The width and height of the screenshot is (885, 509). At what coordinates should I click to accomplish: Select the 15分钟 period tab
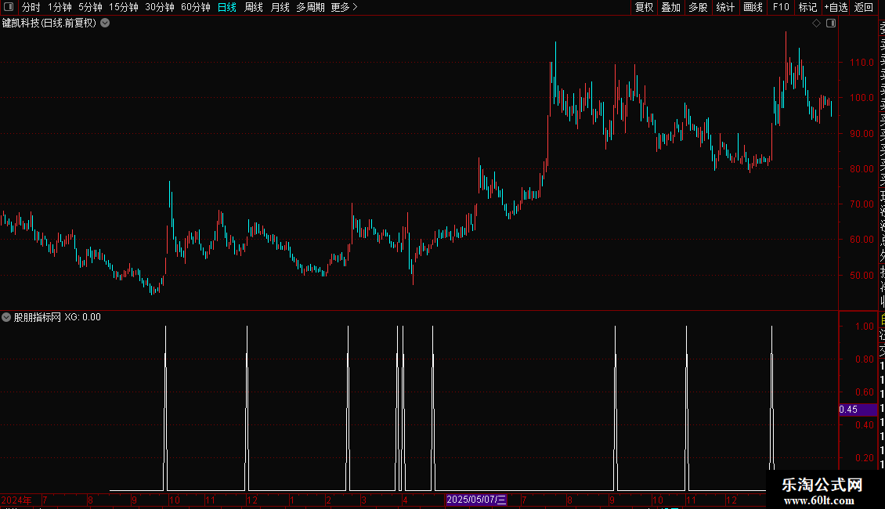point(124,7)
